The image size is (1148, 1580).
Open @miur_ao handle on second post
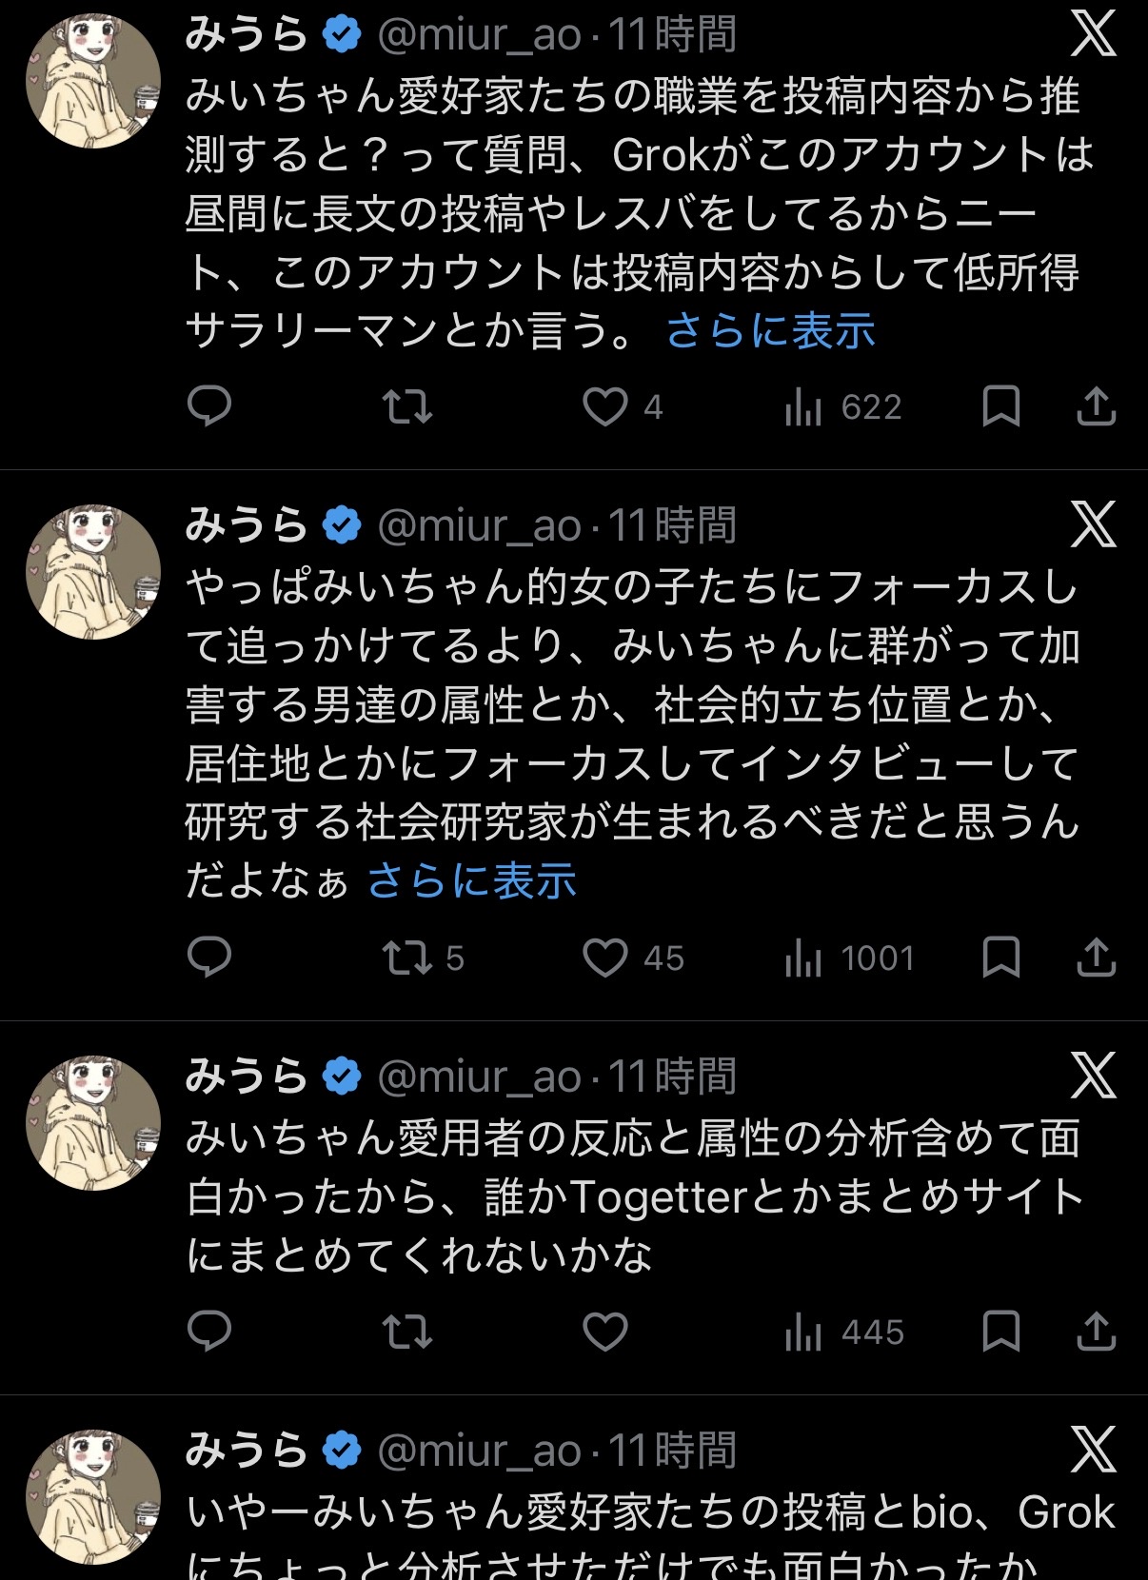pos(479,525)
